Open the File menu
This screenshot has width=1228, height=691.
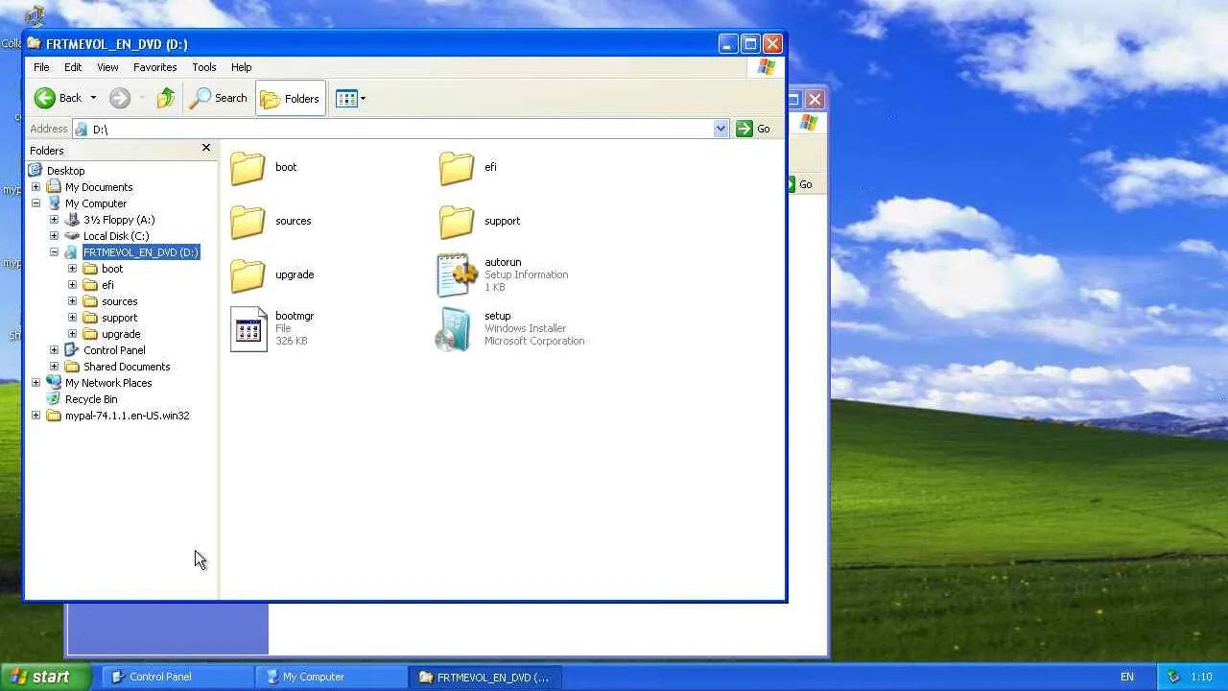[x=41, y=67]
